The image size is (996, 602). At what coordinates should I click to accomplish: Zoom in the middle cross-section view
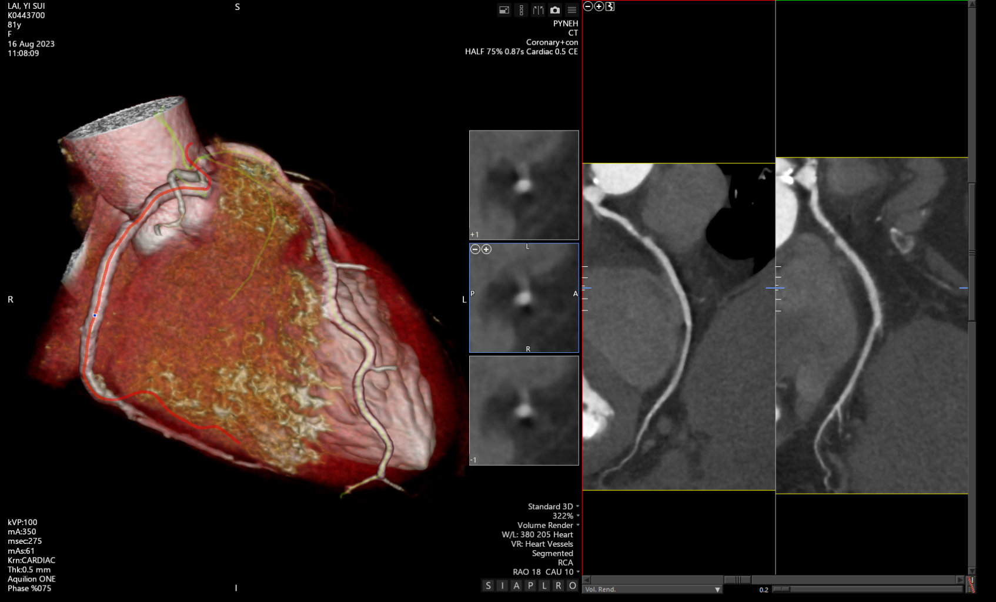click(486, 249)
